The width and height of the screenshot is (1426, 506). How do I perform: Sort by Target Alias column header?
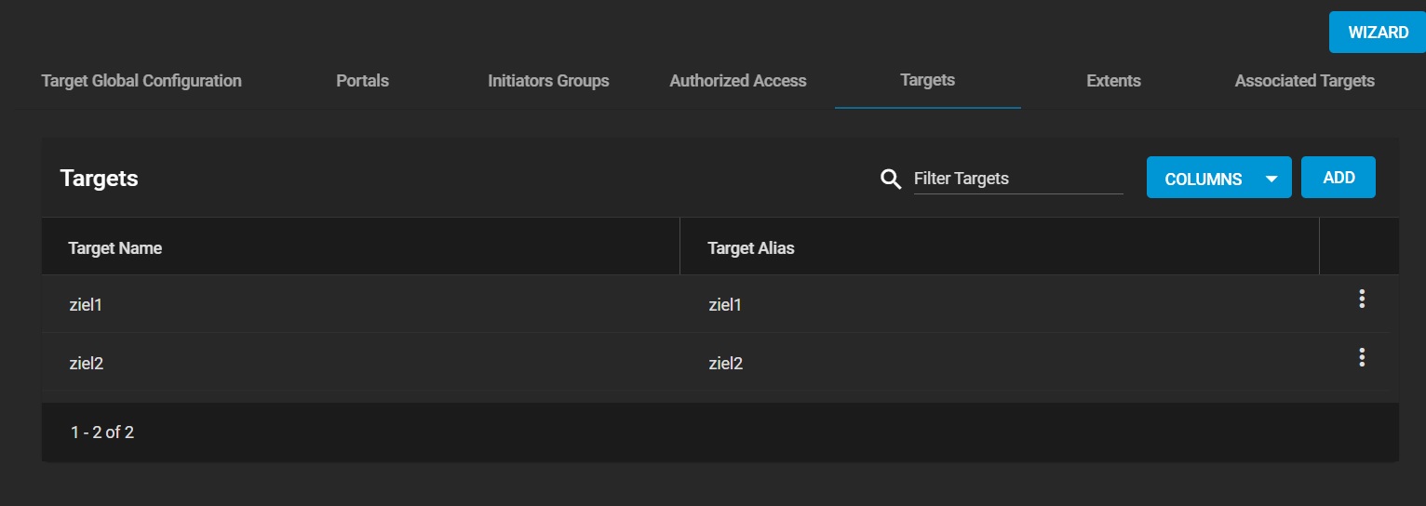pos(751,248)
